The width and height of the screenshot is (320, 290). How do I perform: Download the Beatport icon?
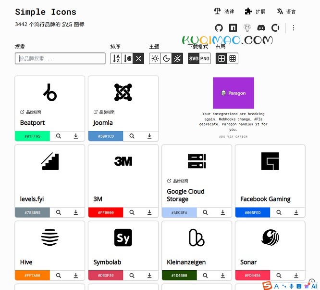76,136
